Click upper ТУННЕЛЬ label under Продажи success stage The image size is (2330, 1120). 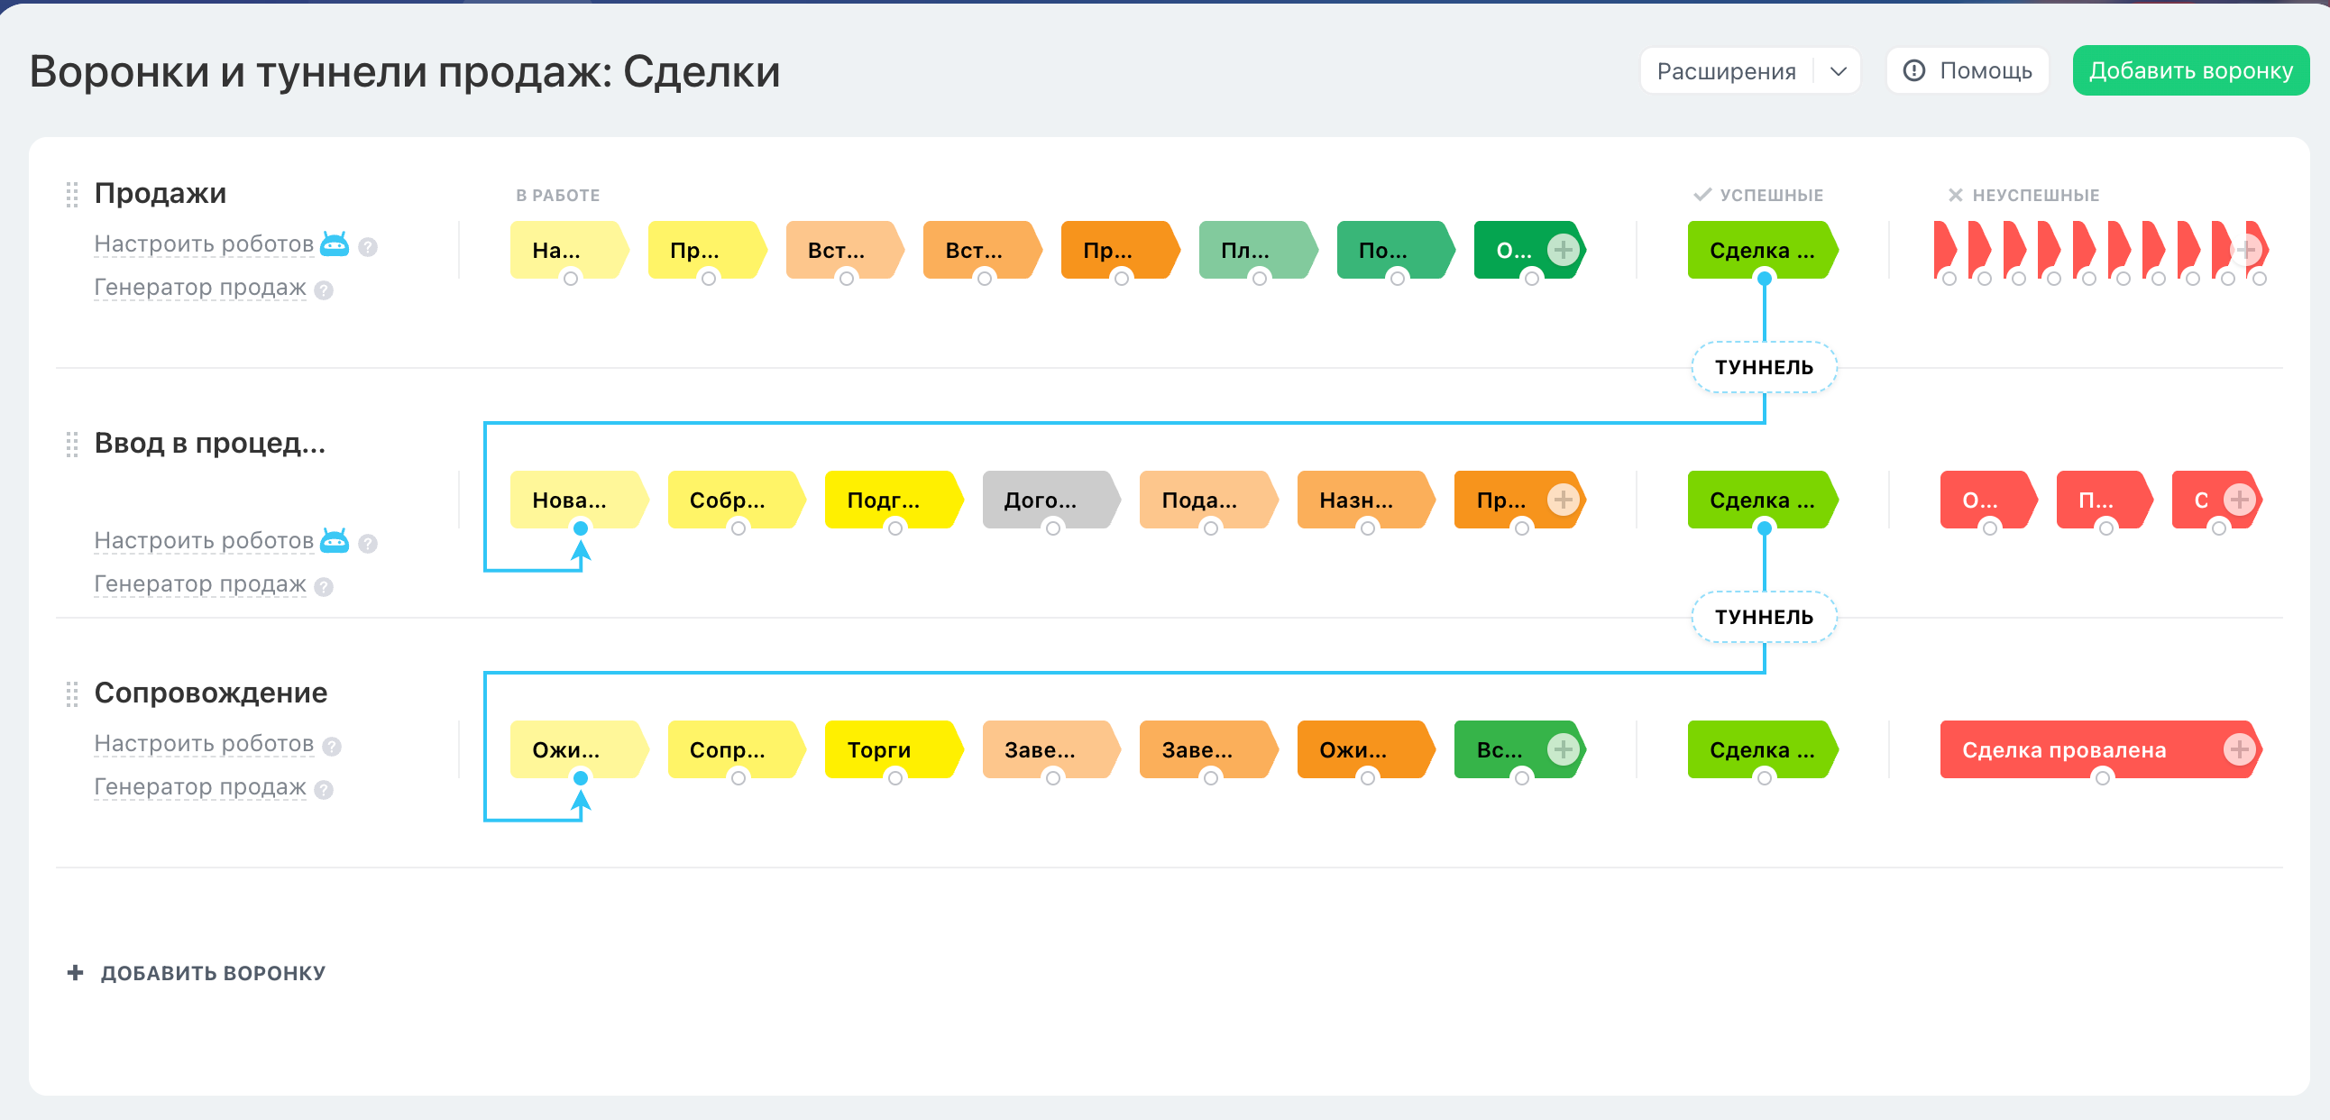1763,367
